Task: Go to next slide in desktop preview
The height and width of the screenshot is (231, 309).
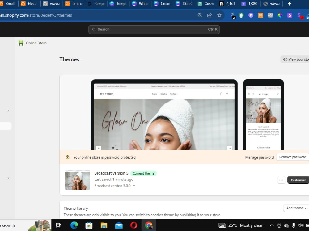Action: click(x=229, y=148)
